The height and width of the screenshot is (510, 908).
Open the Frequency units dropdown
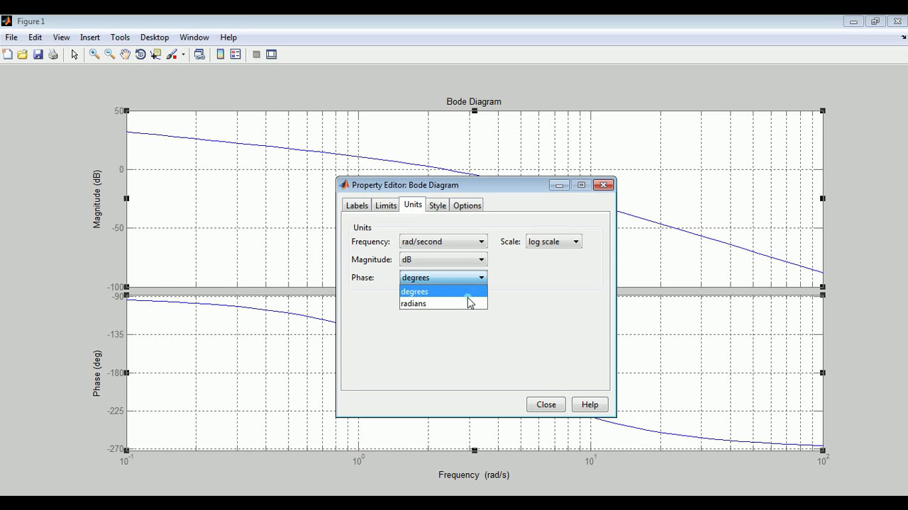443,242
